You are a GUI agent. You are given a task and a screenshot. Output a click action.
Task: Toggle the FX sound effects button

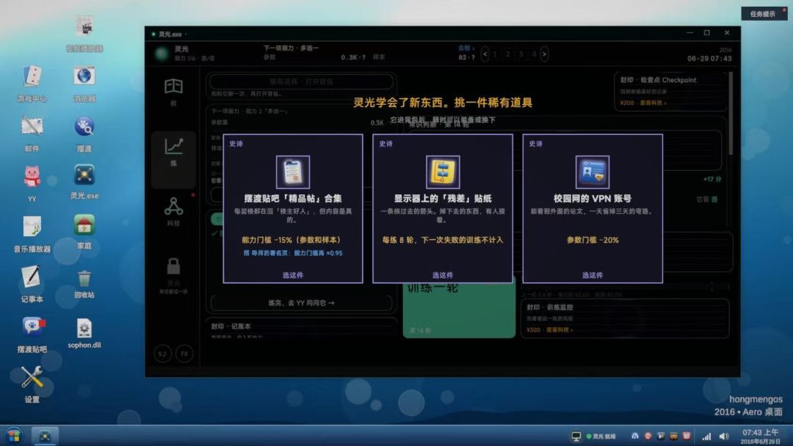[184, 354]
